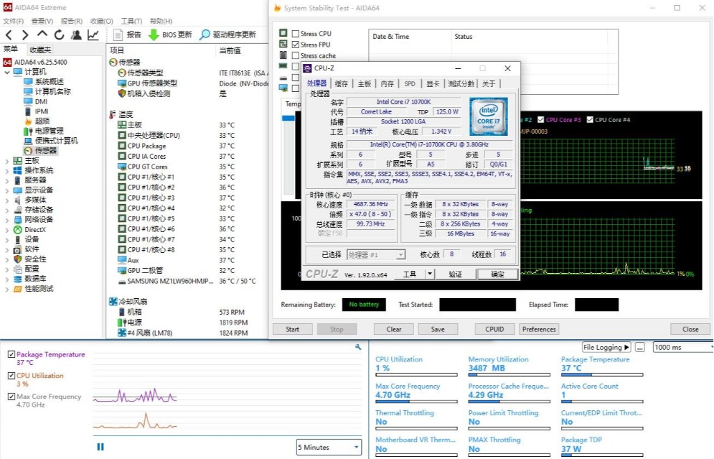
Task: Click the chassis intrusion shield icon
Action: point(122,93)
